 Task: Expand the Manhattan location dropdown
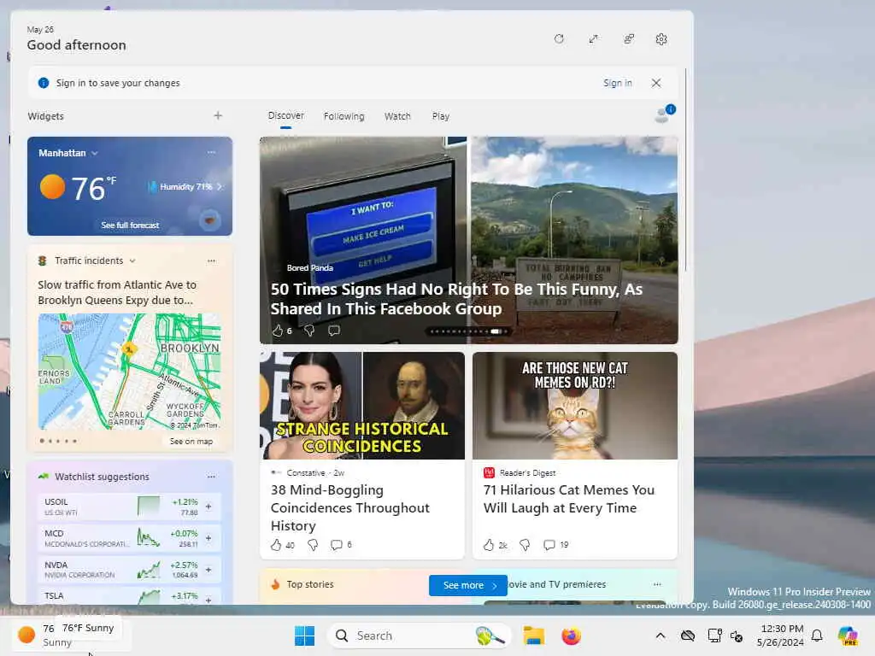94,153
